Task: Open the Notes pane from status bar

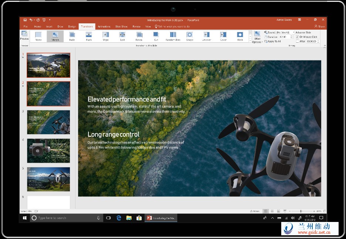Action: click(x=255, y=211)
